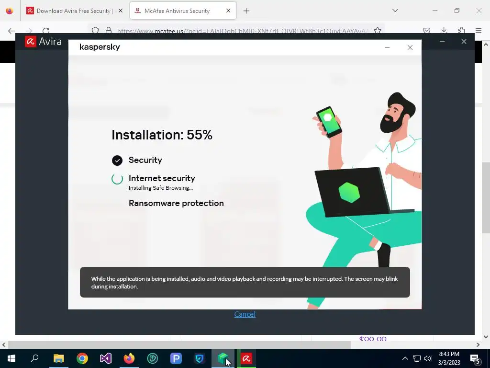490x368 pixels.
Task: Click the Internet security loading spinner
Action: click(x=117, y=179)
